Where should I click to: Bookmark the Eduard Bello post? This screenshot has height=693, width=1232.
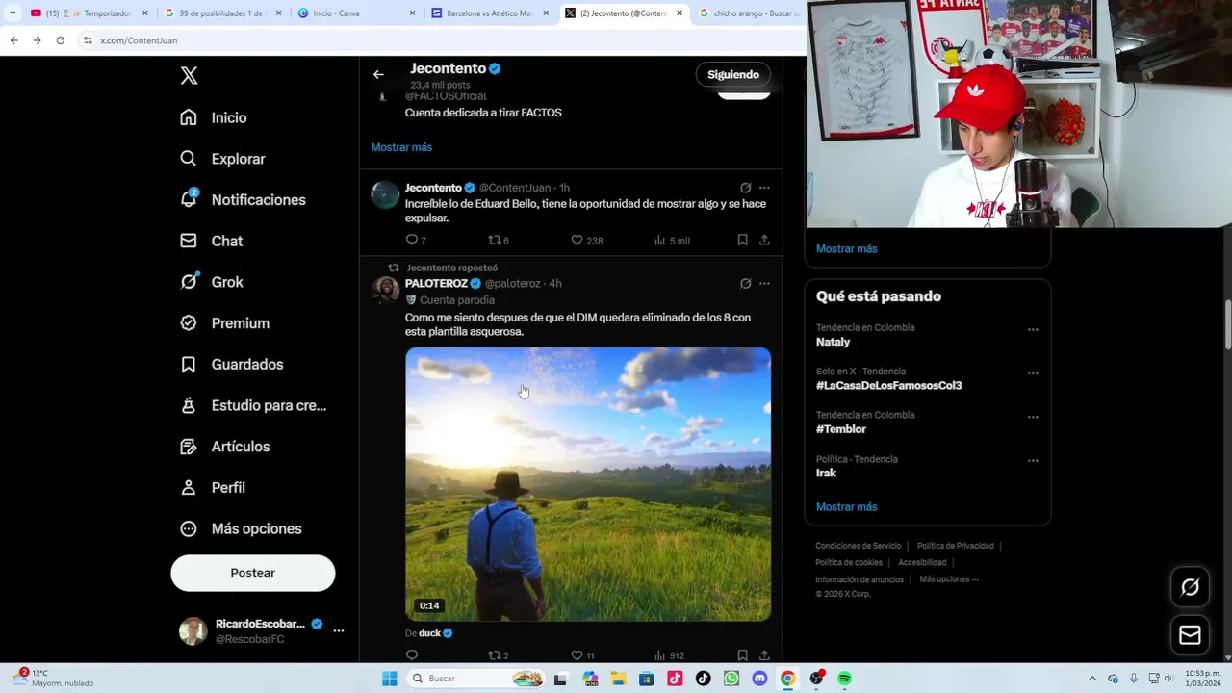pos(742,240)
